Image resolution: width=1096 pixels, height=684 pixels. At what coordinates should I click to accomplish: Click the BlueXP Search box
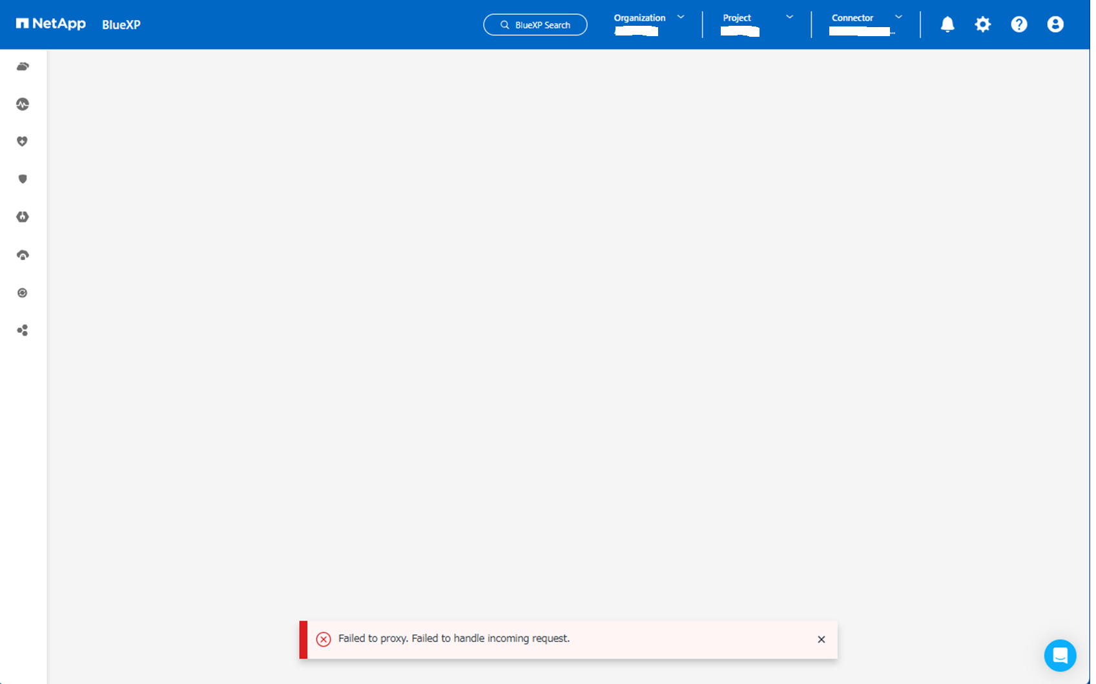pos(535,25)
